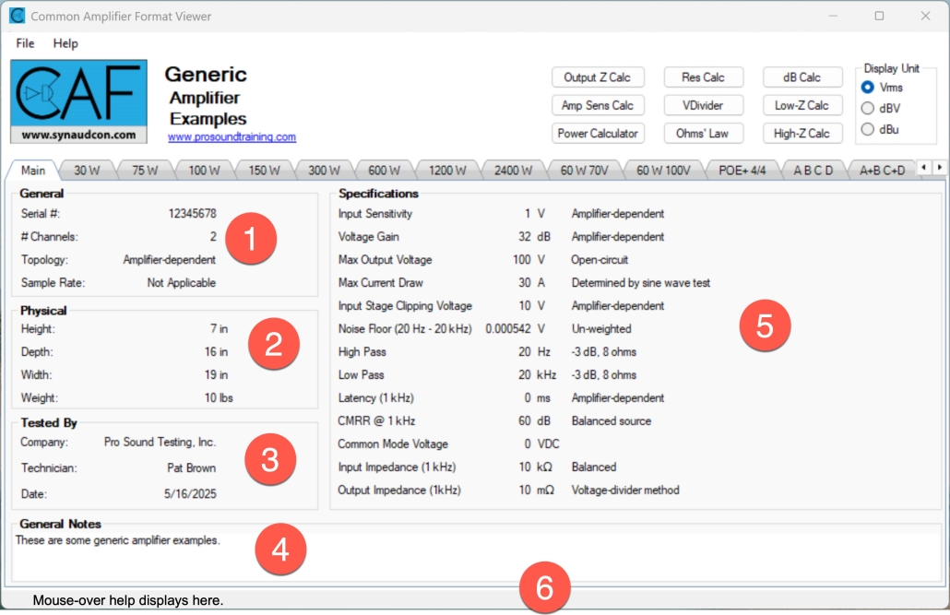Click the Max Current Draw label
950x615 pixels.
(x=381, y=283)
